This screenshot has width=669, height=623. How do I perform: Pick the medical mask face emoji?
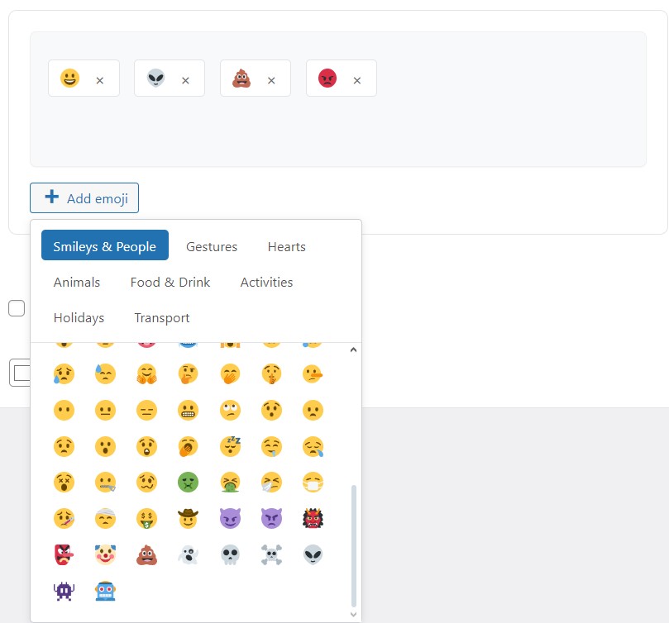[x=313, y=483]
